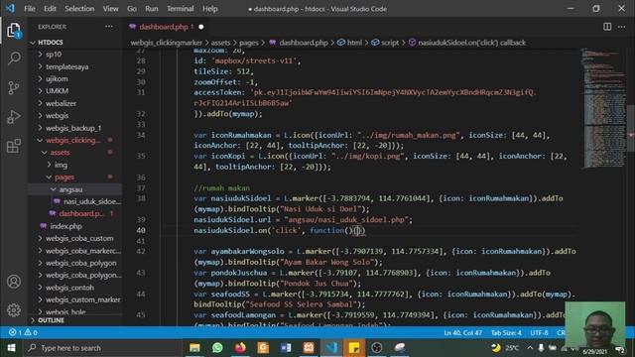This screenshot has height=357, width=635.
Task: Open the Help menu
Action: coord(210,9)
